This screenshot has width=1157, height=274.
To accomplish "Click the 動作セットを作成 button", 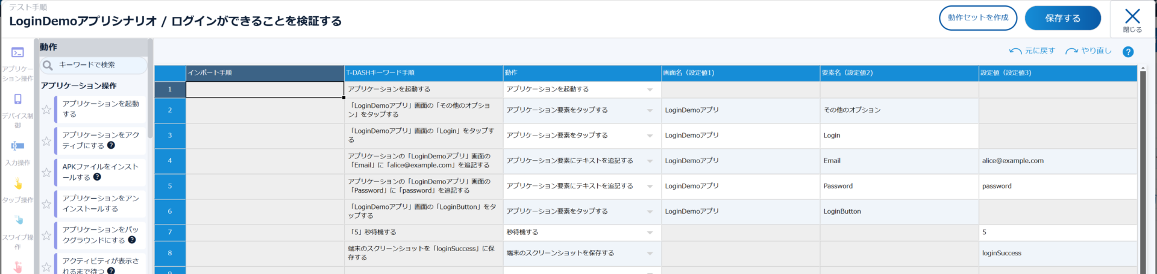I will click(977, 18).
